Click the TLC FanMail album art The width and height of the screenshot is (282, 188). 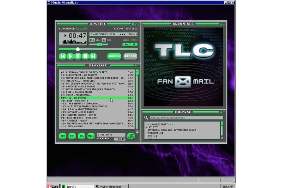pos(183,67)
